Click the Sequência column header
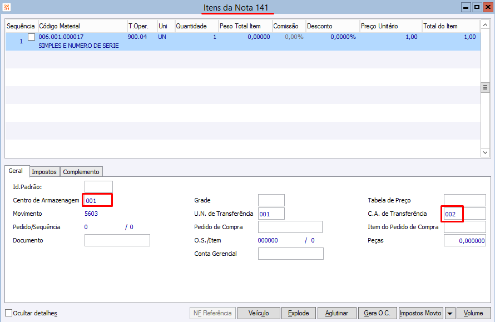This screenshot has height=322, width=495. tap(21, 26)
